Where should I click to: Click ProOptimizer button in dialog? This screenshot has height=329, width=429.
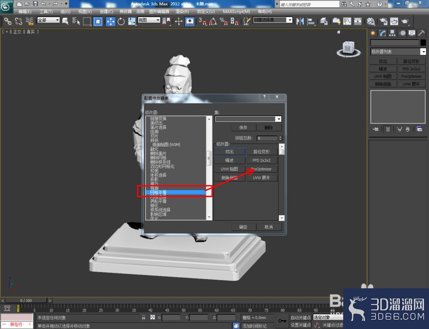[x=262, y=169]
